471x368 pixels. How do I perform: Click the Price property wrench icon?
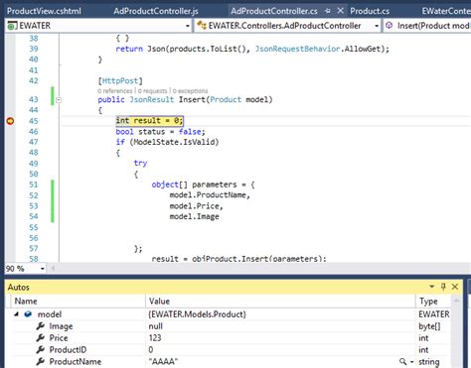(41, 338)
